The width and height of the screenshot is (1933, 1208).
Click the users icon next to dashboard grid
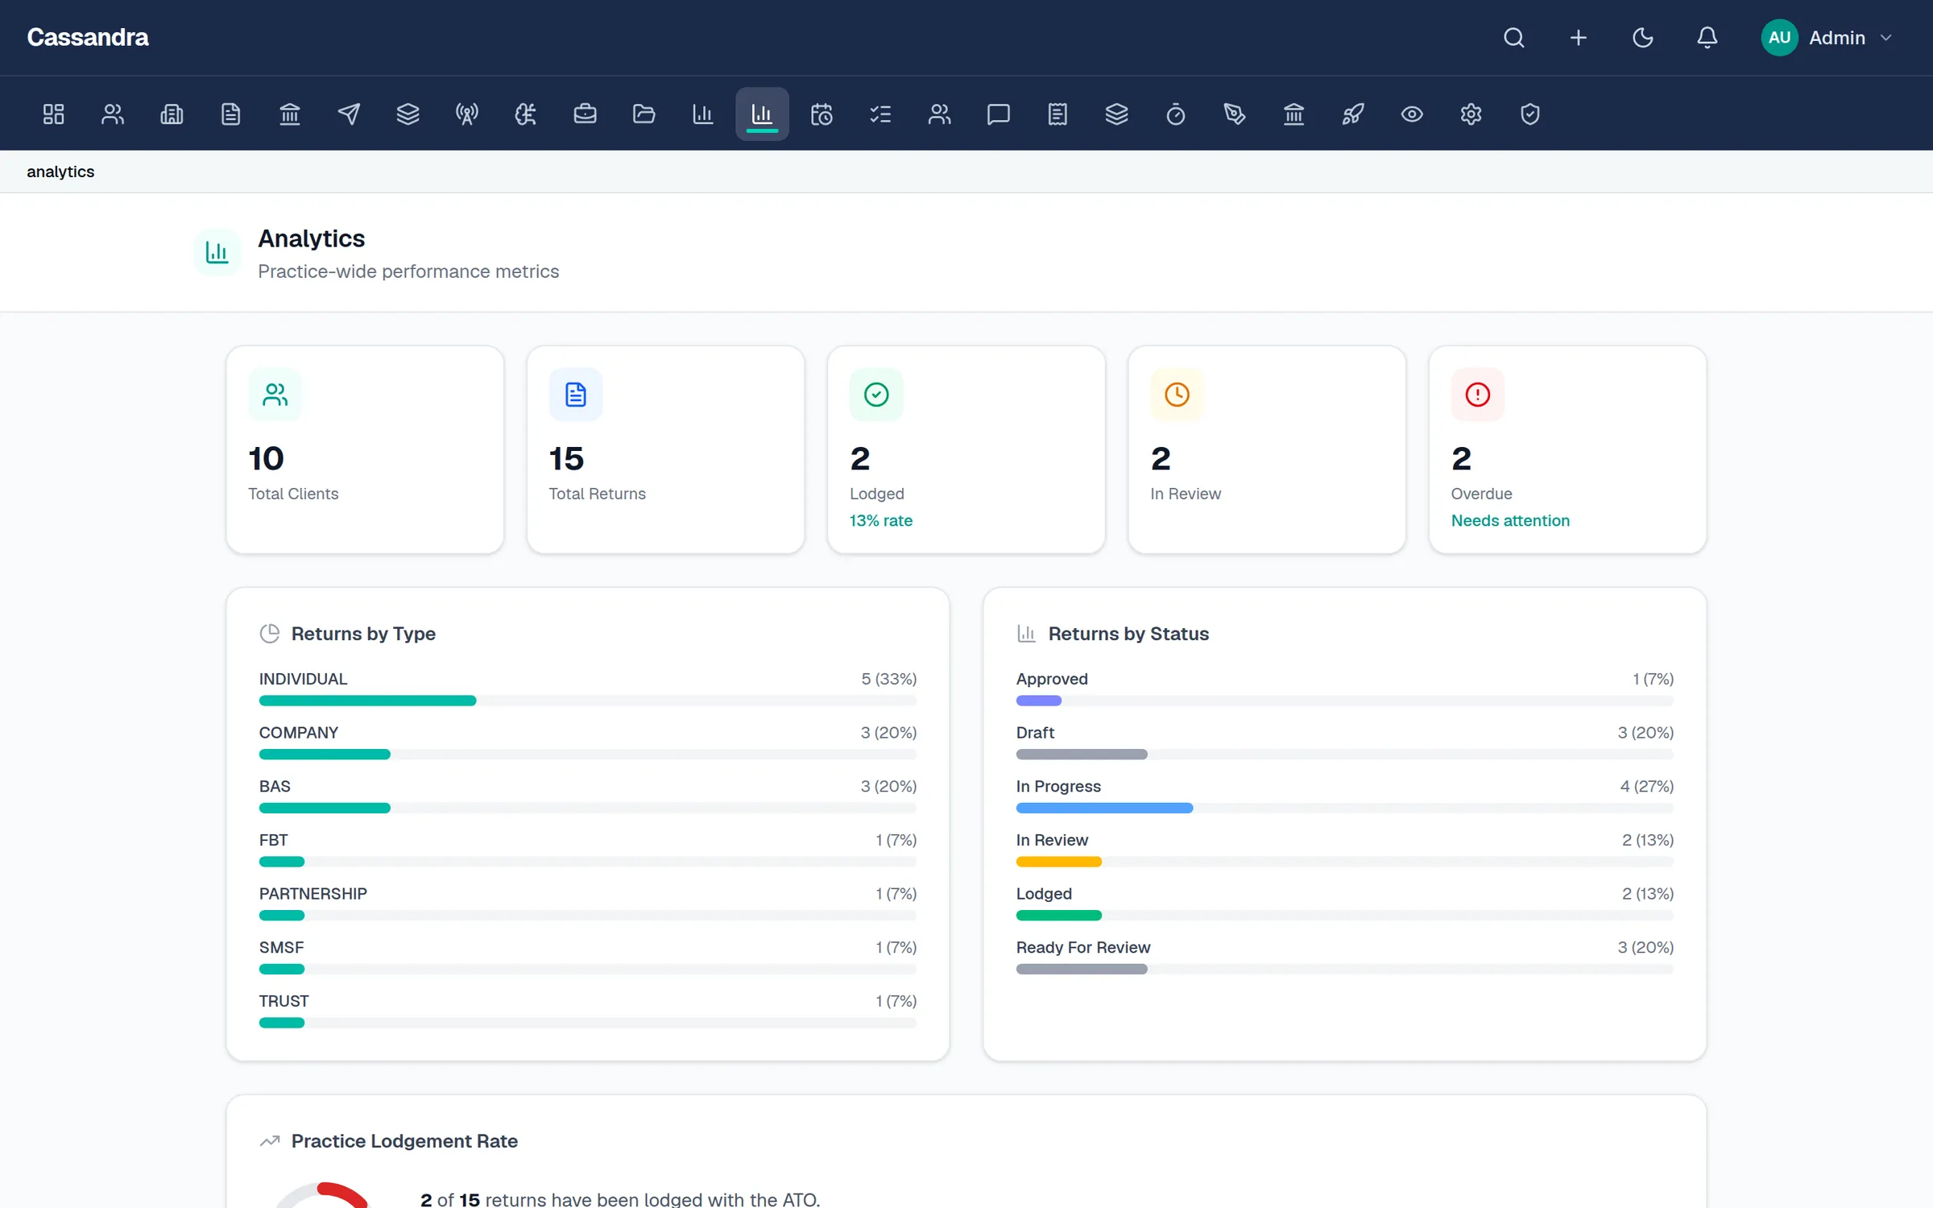coord(113,114)
